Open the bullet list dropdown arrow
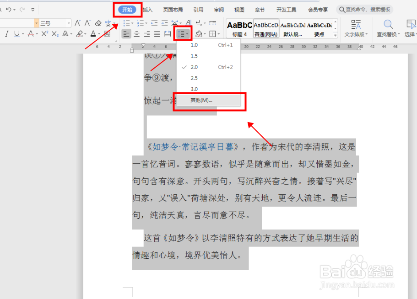The width and height of the screenshot is (417, 299). [132, 23]
